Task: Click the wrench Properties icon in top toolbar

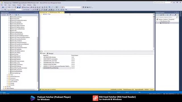Action: click(x=86, y=7)
